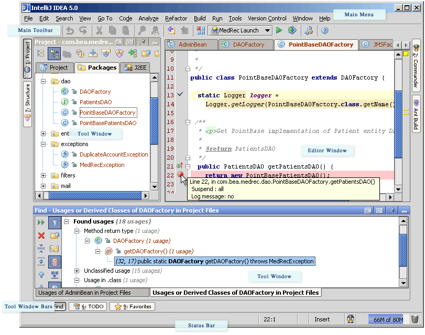This screenshot has width=425, height=335.
Task: Expand Unclassified usage node
Action: [x=77, y=271]
